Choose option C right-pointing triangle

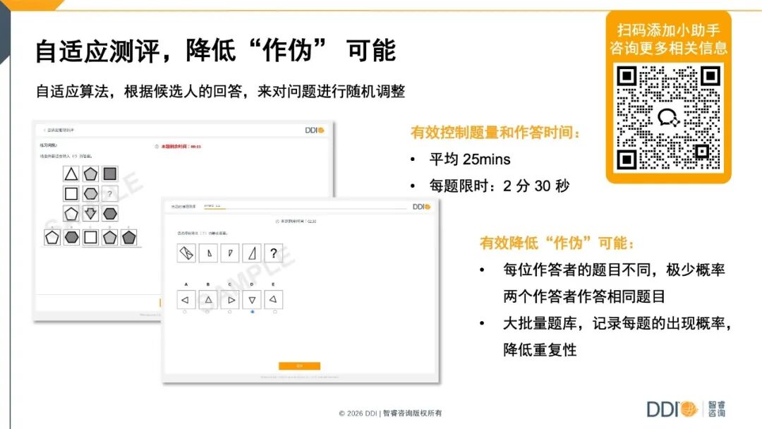pos(231,300)
